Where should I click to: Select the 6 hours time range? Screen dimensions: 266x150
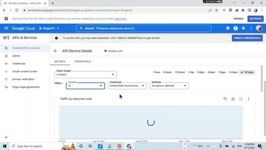click(167, 72)
